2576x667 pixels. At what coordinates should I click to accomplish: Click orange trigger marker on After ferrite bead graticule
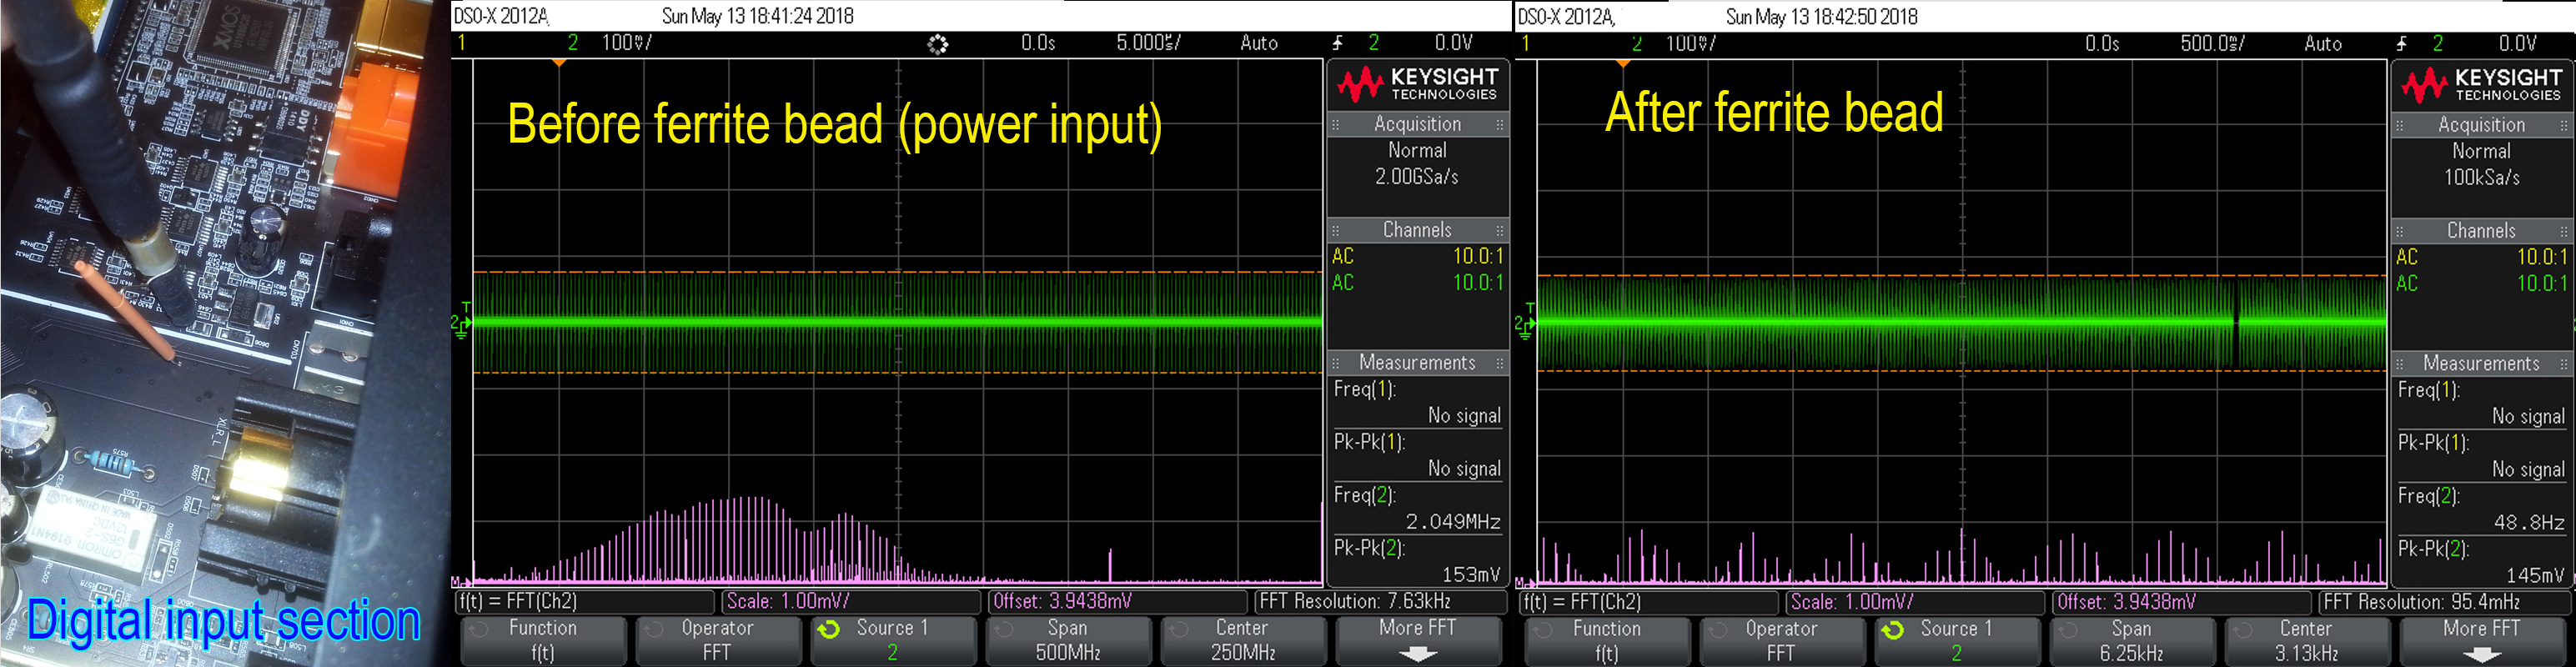1623,64
